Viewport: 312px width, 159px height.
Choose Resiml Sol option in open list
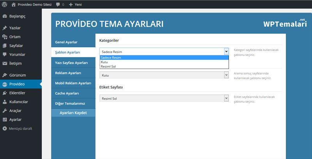coord(164,66)
